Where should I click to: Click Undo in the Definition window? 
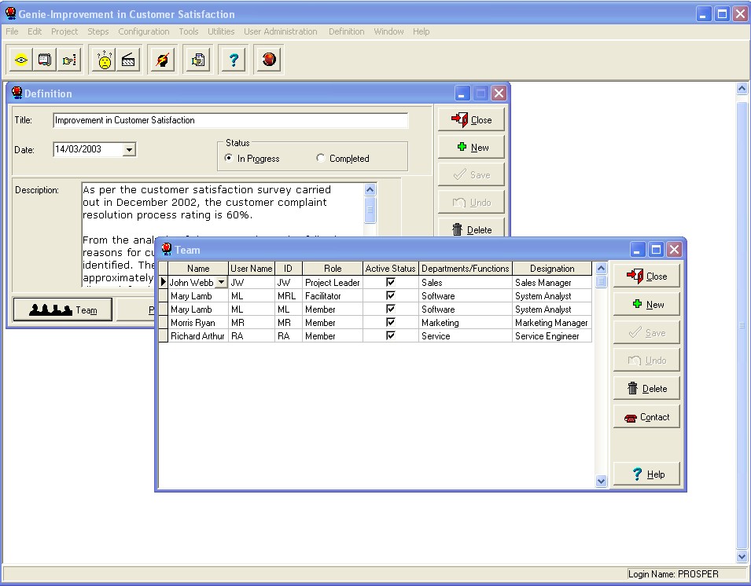click(x=471, y=203)
